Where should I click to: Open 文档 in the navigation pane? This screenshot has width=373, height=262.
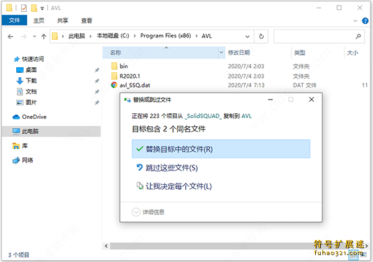31,91
